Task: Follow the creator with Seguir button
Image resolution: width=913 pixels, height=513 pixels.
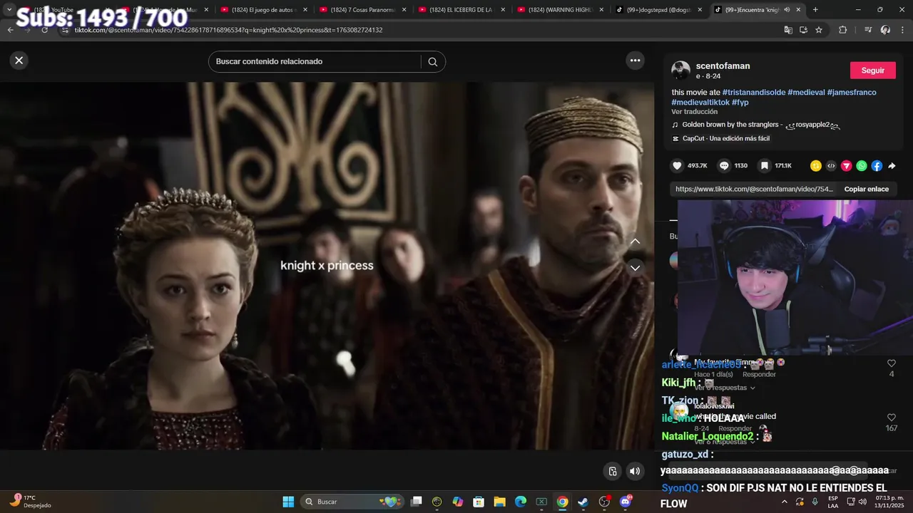Action: (872, 71)
